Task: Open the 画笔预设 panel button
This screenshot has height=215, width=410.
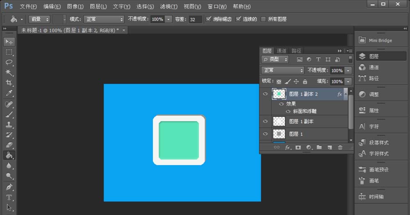Action: pyautogui.click(x=376, y=170)
